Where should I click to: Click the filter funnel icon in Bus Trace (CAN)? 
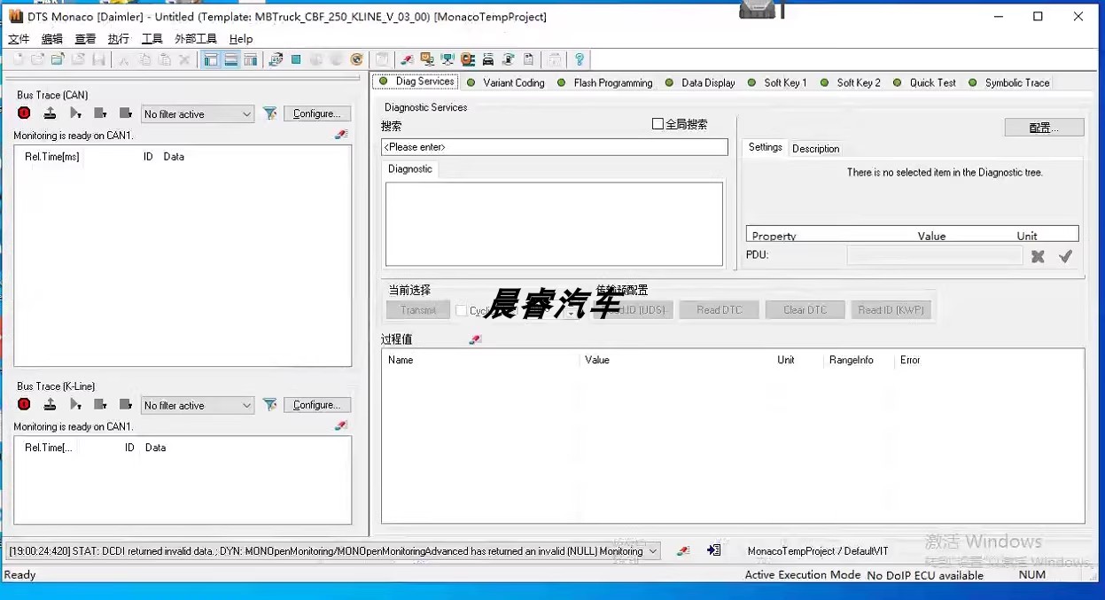click(270, 113)
